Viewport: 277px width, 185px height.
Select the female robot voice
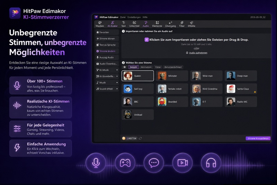click(x=172, y=89)
